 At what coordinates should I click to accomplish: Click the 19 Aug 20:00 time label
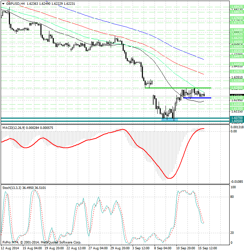(54, 248)
